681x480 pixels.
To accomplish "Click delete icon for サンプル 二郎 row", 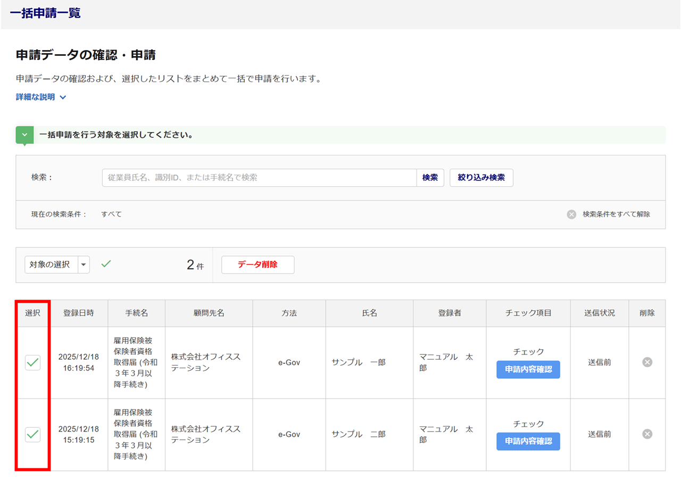I will click(647, 434).
